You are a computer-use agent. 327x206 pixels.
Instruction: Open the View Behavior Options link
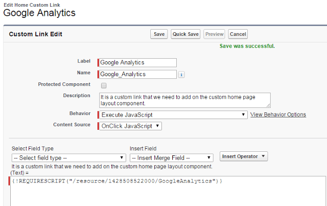278,115
